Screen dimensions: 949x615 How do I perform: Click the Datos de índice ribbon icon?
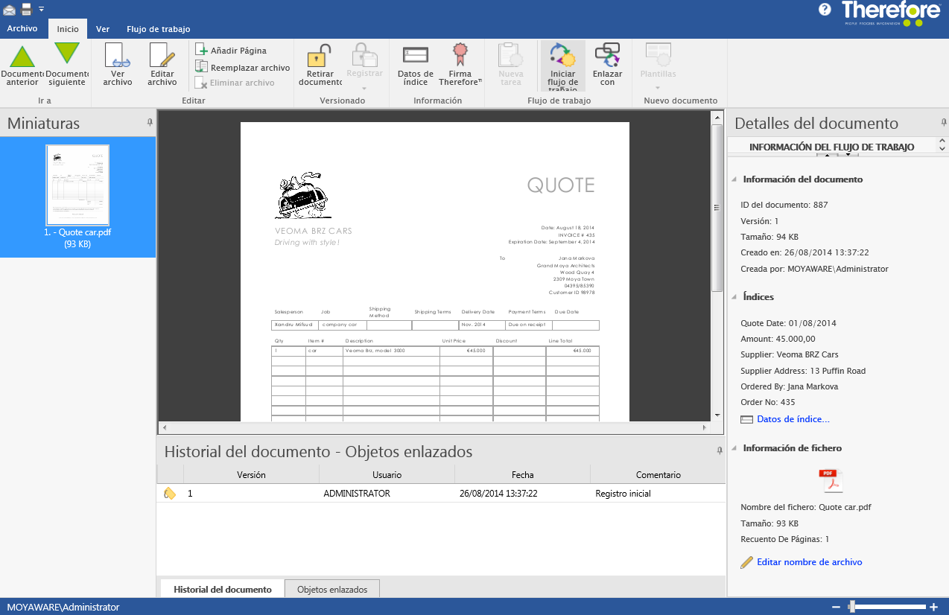tap(415, 55)
